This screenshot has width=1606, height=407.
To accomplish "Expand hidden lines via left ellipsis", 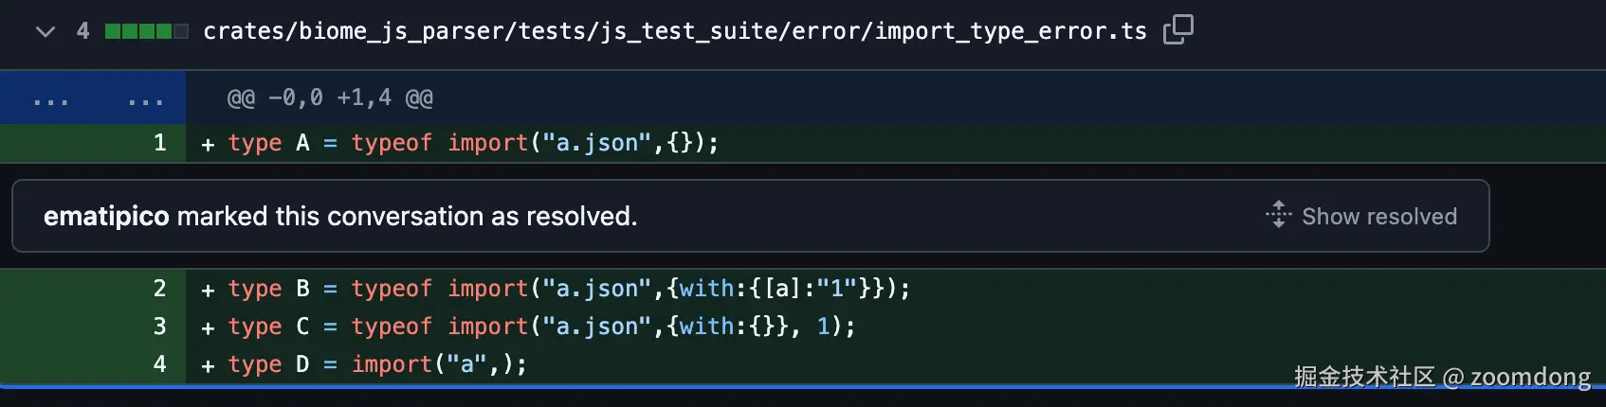I will (x=50, y=98).
